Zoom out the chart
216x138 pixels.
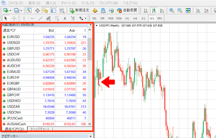pos(180,10)
